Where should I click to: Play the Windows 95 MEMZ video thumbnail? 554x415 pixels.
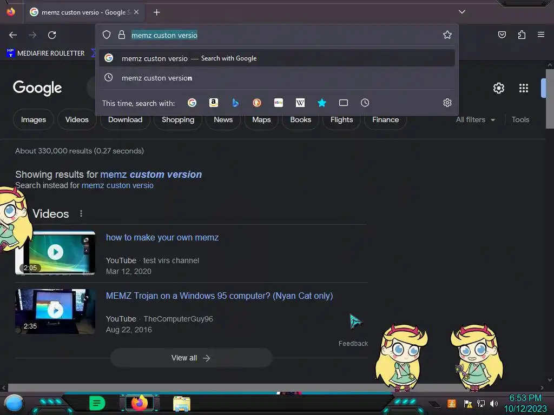point(55,311)
